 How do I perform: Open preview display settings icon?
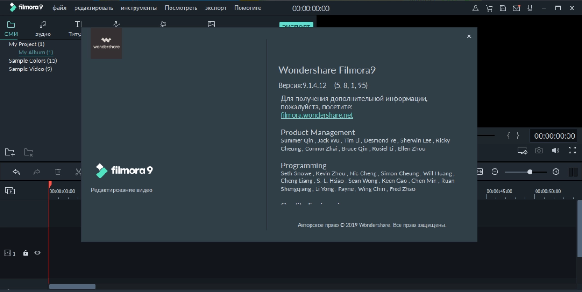pos(522,150)
